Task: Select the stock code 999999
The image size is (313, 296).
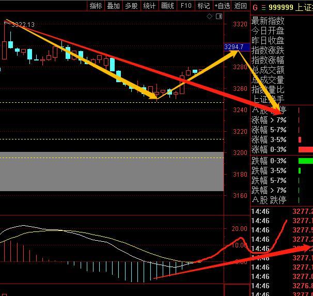Action: (x=281, y=8)
